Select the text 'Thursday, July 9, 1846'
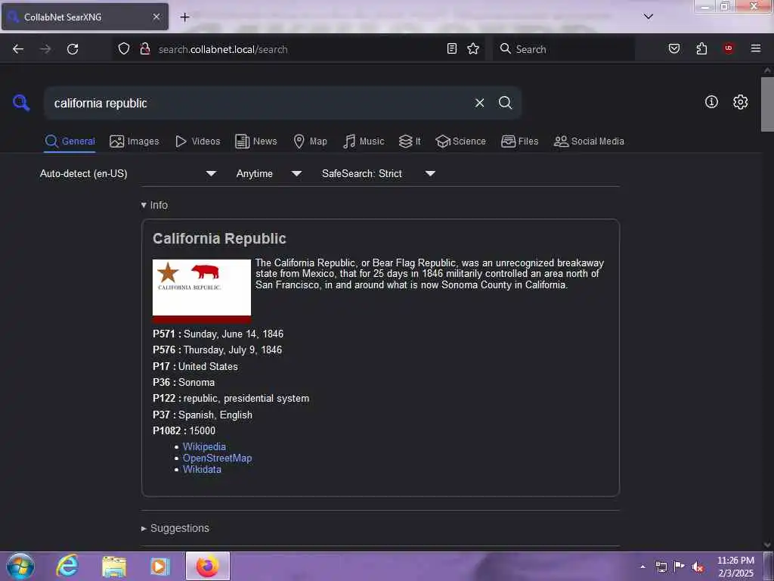The image size is (774, 581). (233, 350)
